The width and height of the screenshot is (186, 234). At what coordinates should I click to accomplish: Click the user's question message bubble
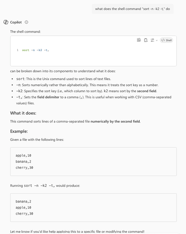coord(132,9)
